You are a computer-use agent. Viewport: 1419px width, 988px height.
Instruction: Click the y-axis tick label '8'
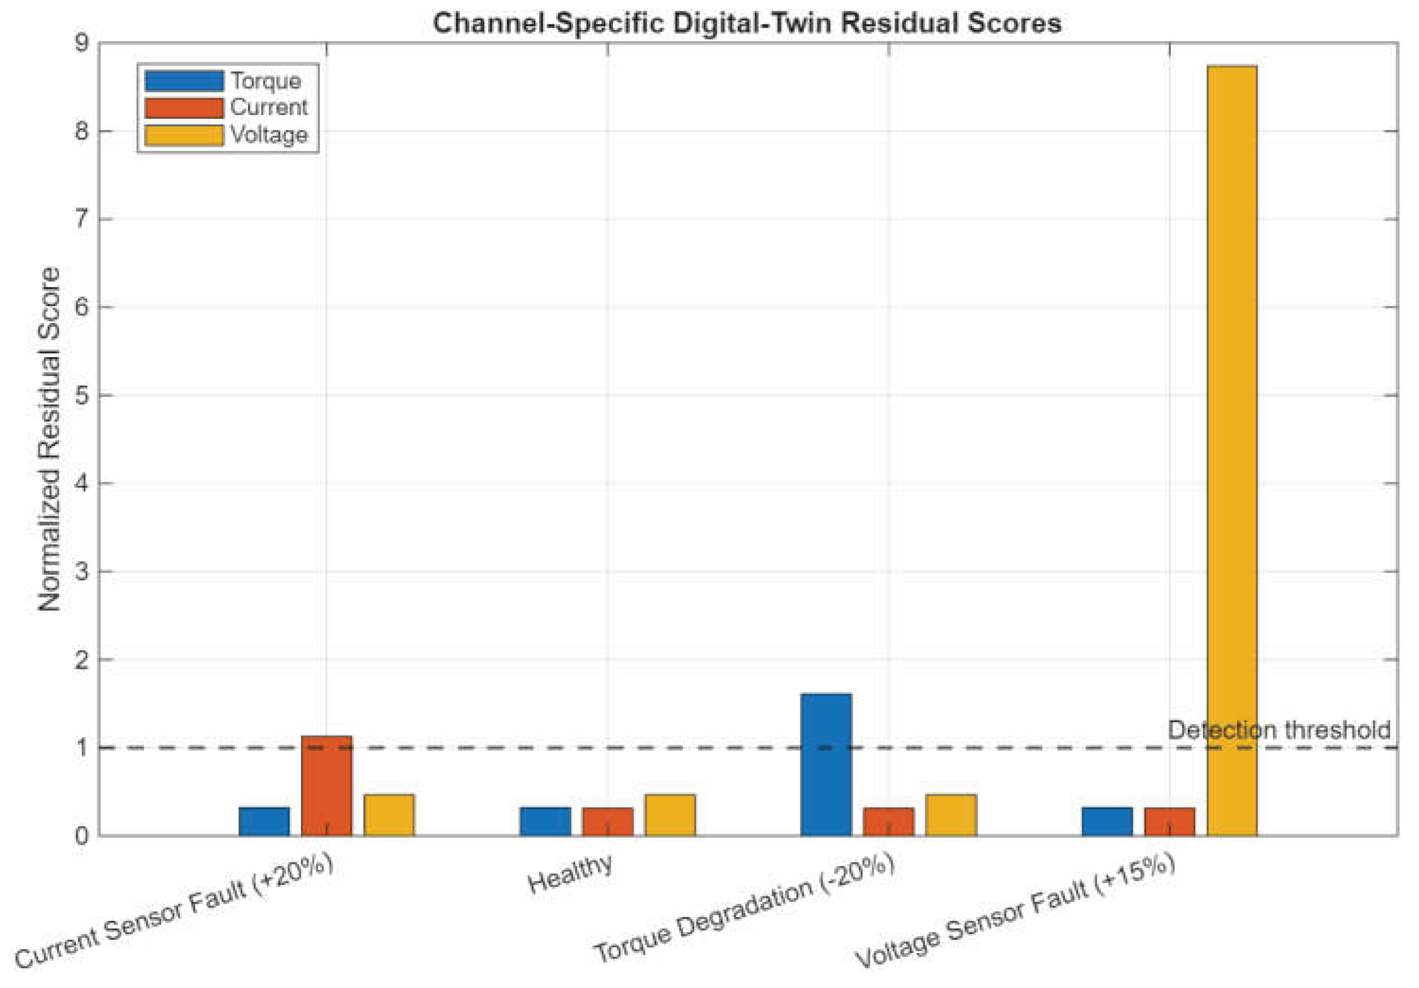82,131
